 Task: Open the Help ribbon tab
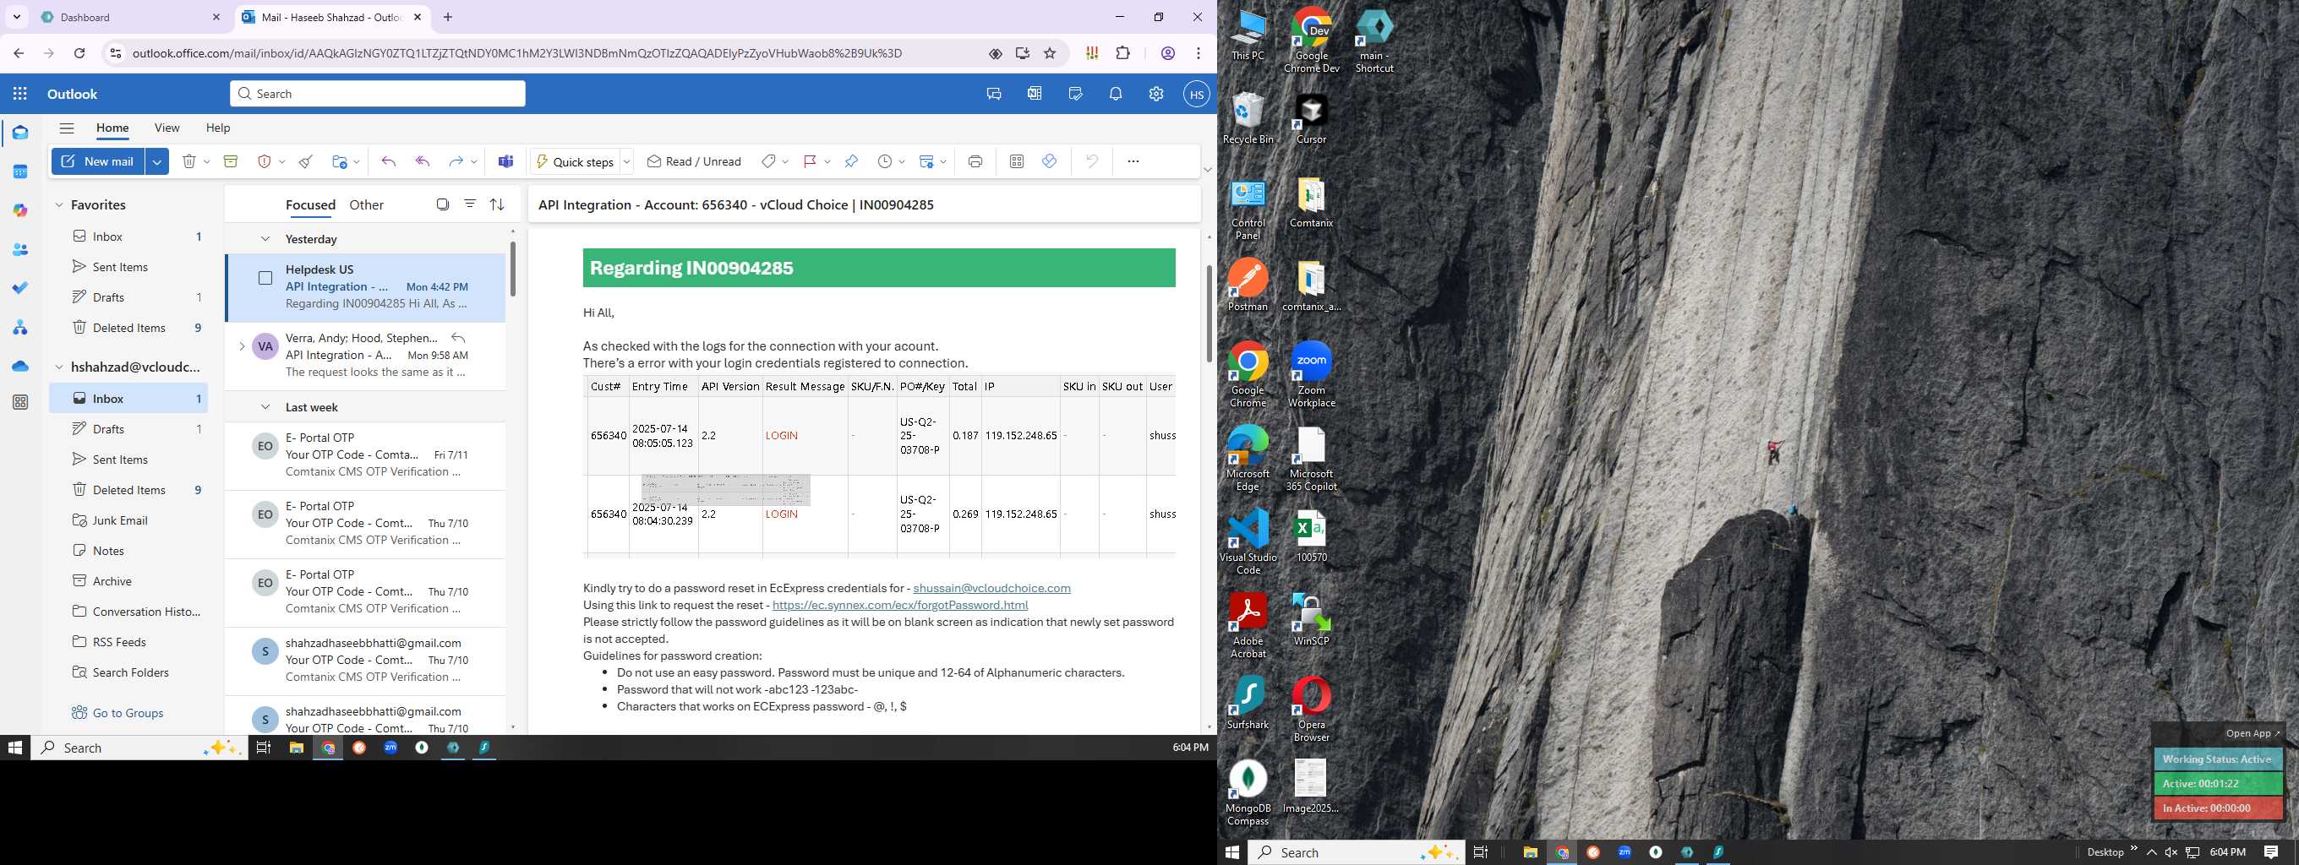[218, 128]
